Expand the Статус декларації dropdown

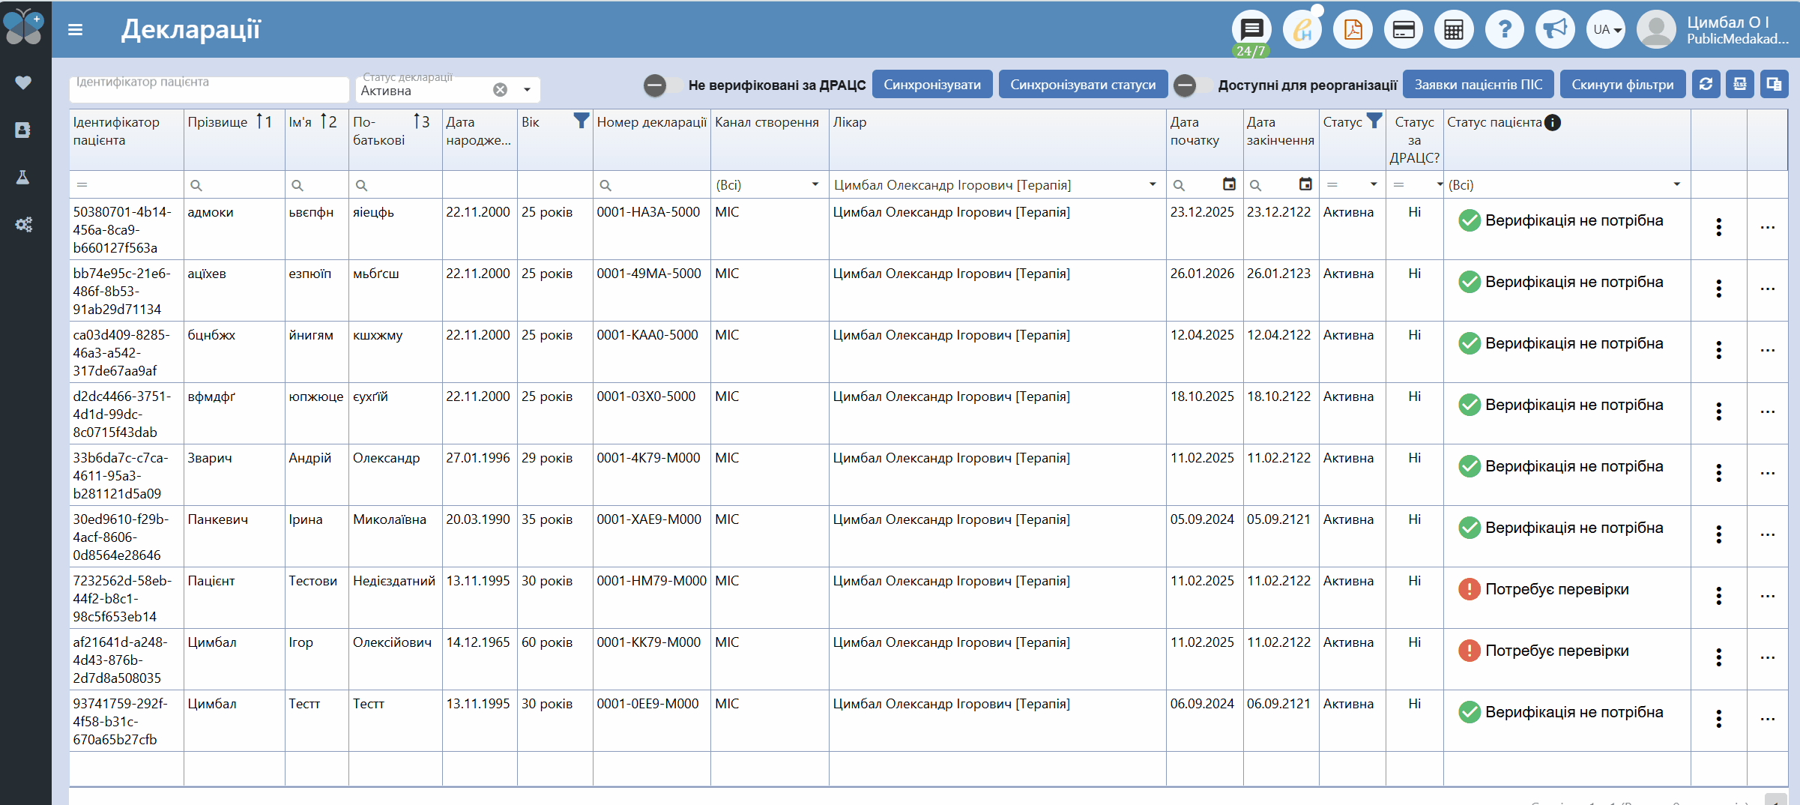tap(528, 90)
